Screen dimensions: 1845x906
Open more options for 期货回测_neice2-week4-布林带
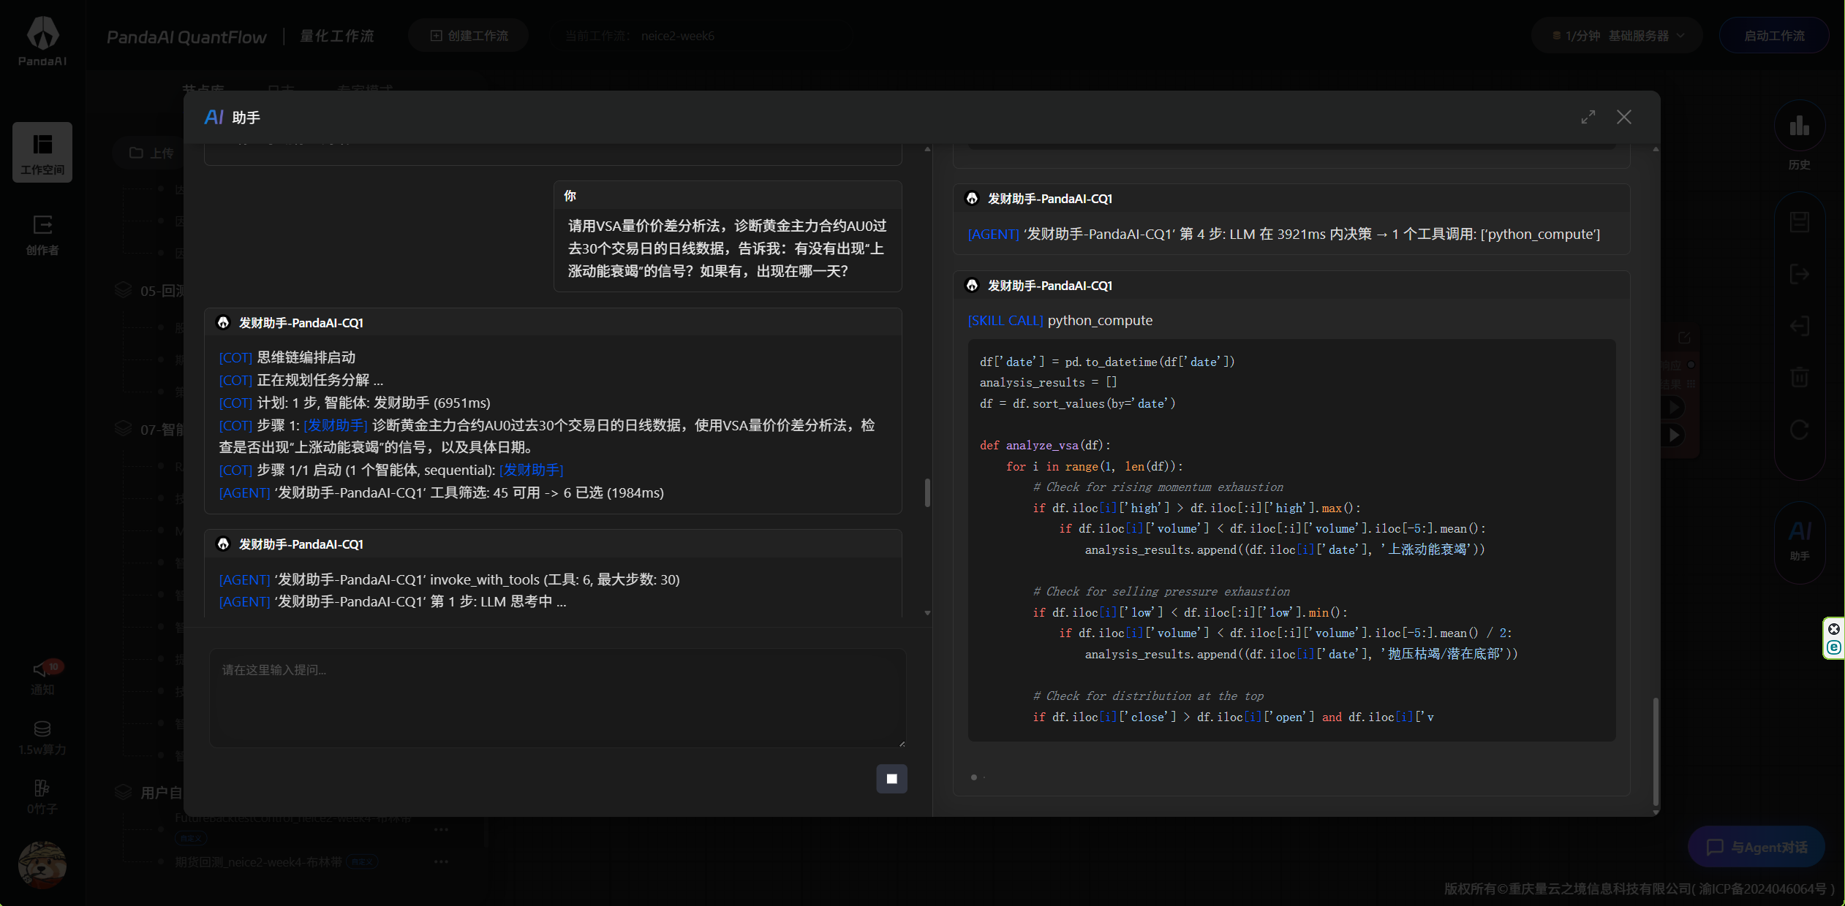click(441, 862)
